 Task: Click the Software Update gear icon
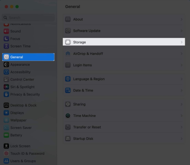[68, 31]
